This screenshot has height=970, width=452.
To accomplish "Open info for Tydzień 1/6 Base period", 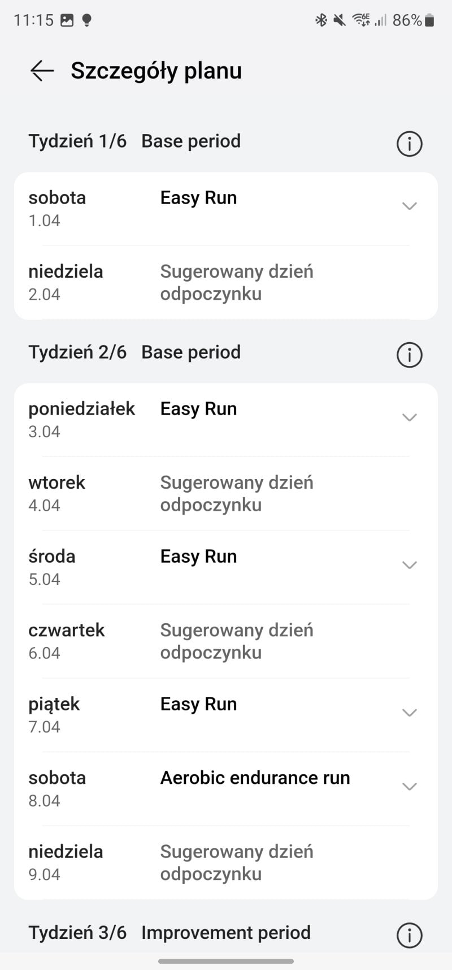I will click(409, 144).
